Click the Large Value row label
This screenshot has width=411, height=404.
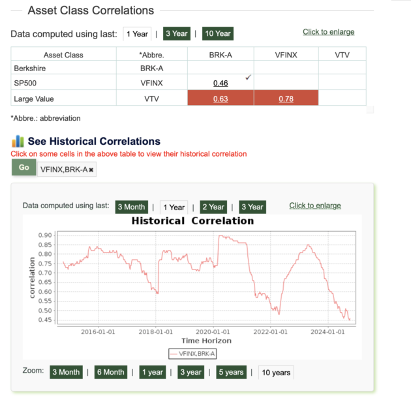34,99
